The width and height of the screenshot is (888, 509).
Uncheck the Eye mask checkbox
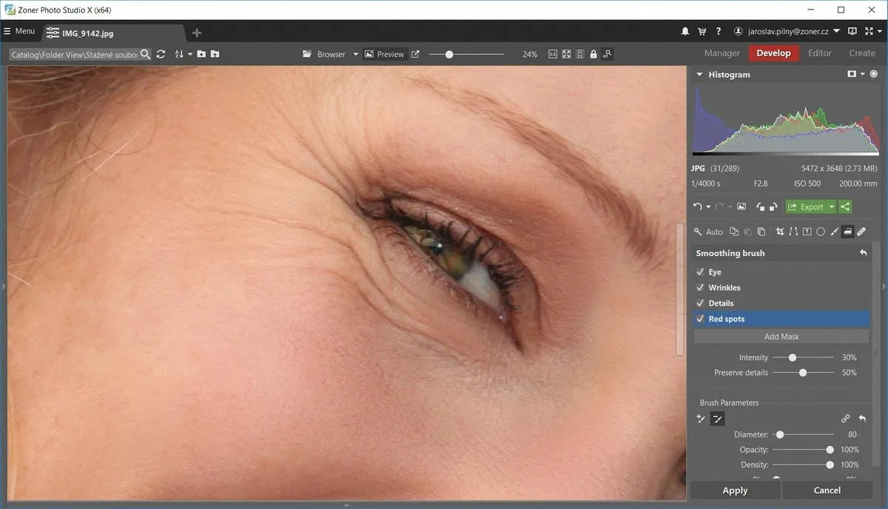pos(700,272)
